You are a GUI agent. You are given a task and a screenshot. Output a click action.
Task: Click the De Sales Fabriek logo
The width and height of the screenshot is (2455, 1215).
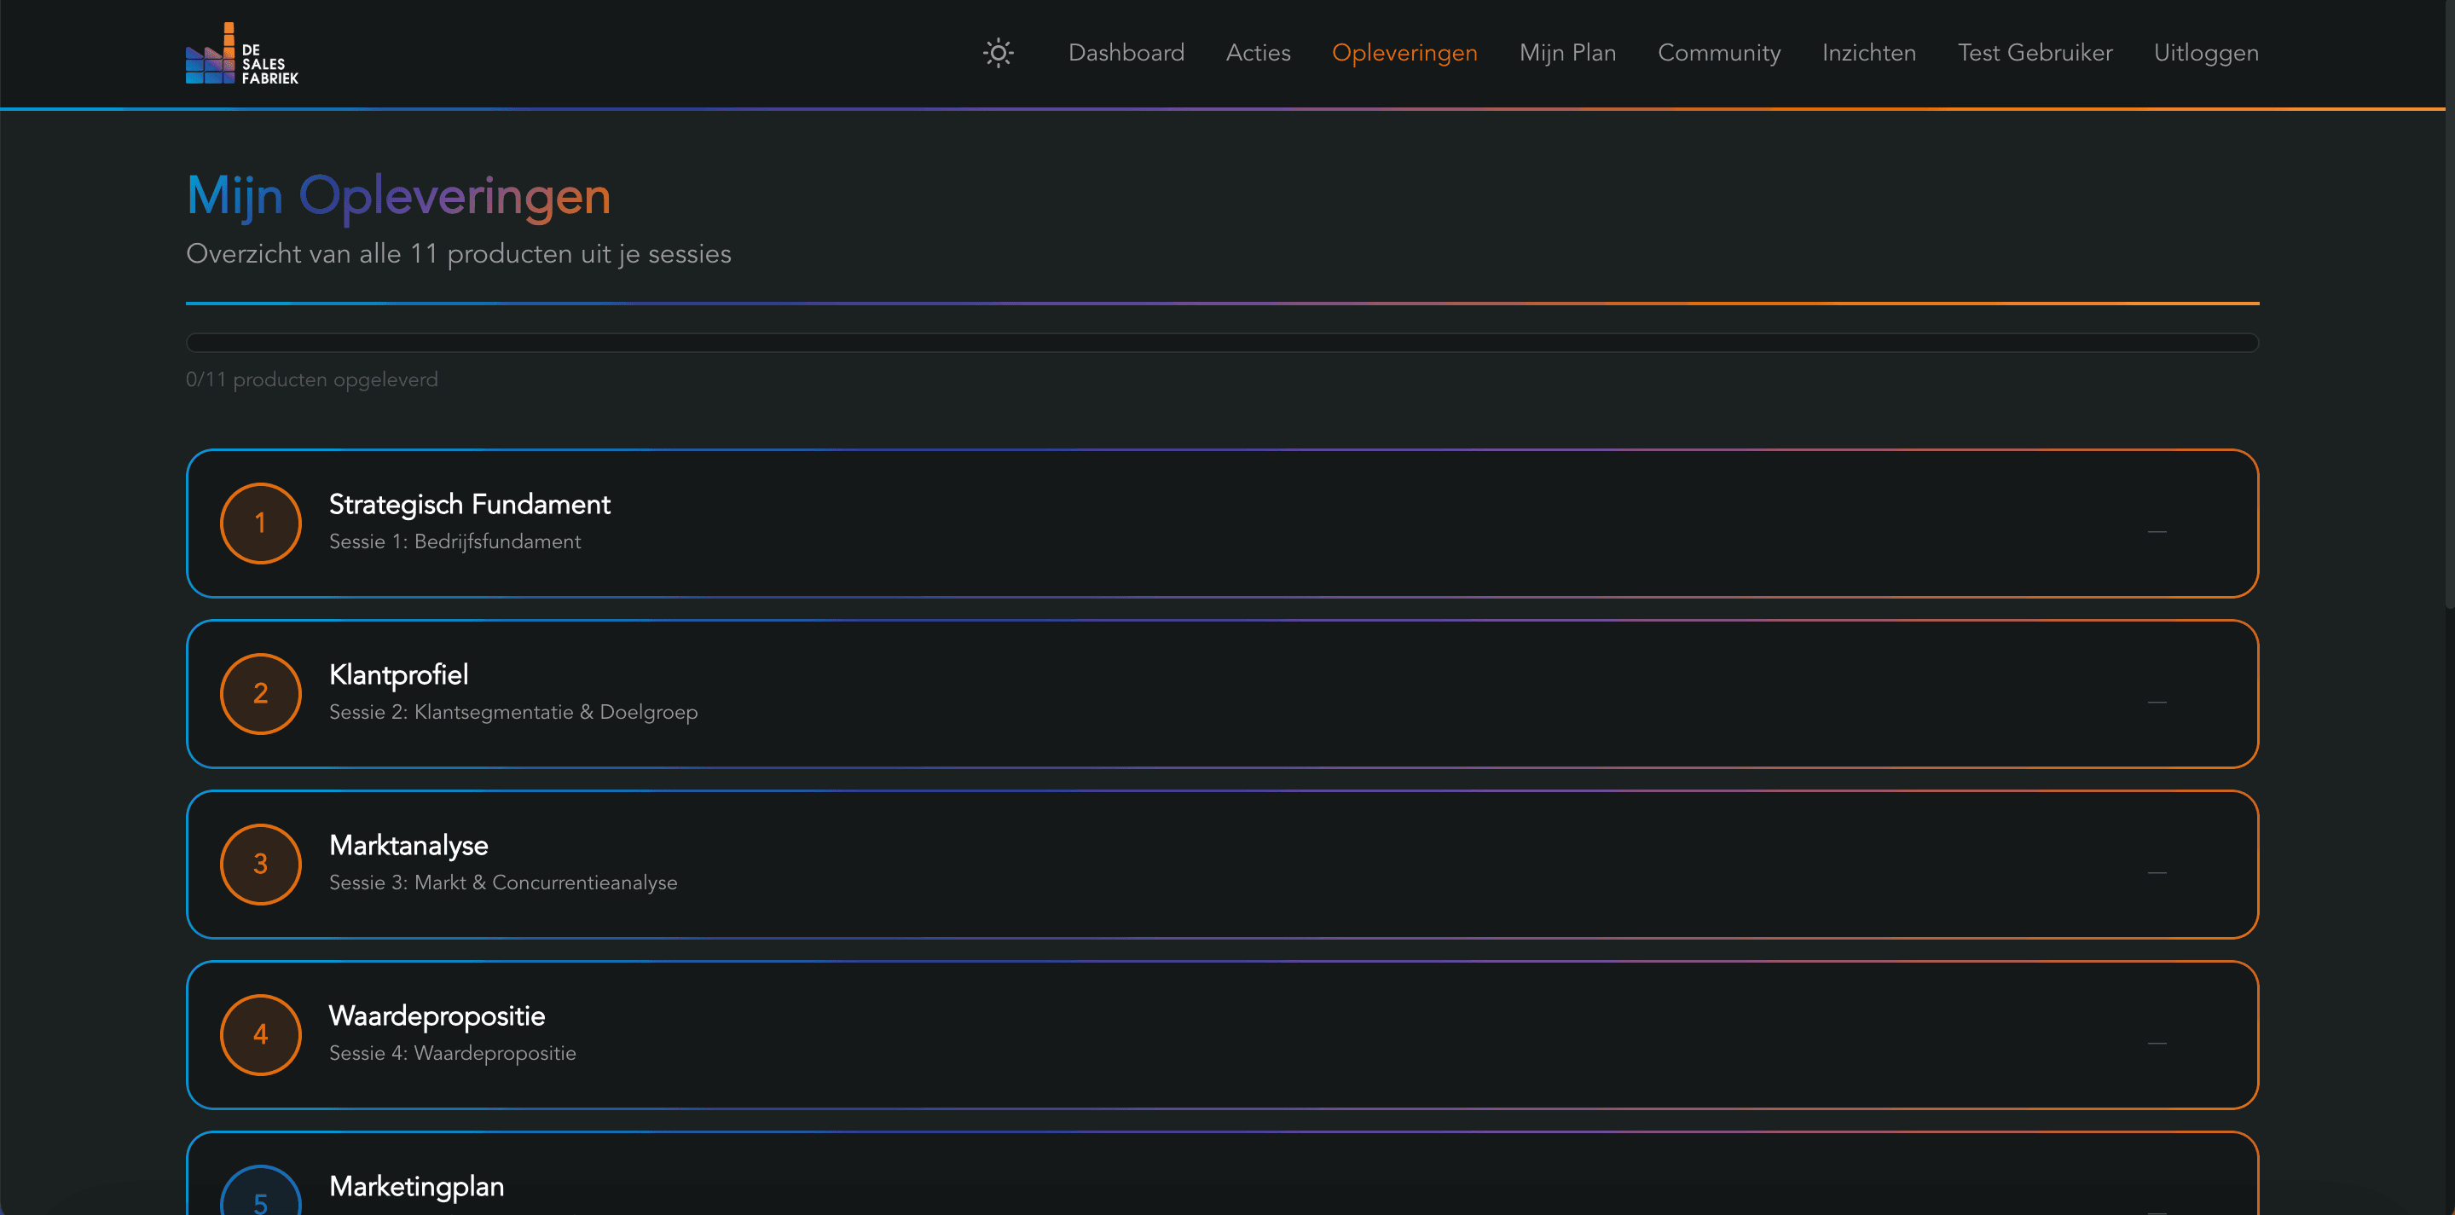241,55
